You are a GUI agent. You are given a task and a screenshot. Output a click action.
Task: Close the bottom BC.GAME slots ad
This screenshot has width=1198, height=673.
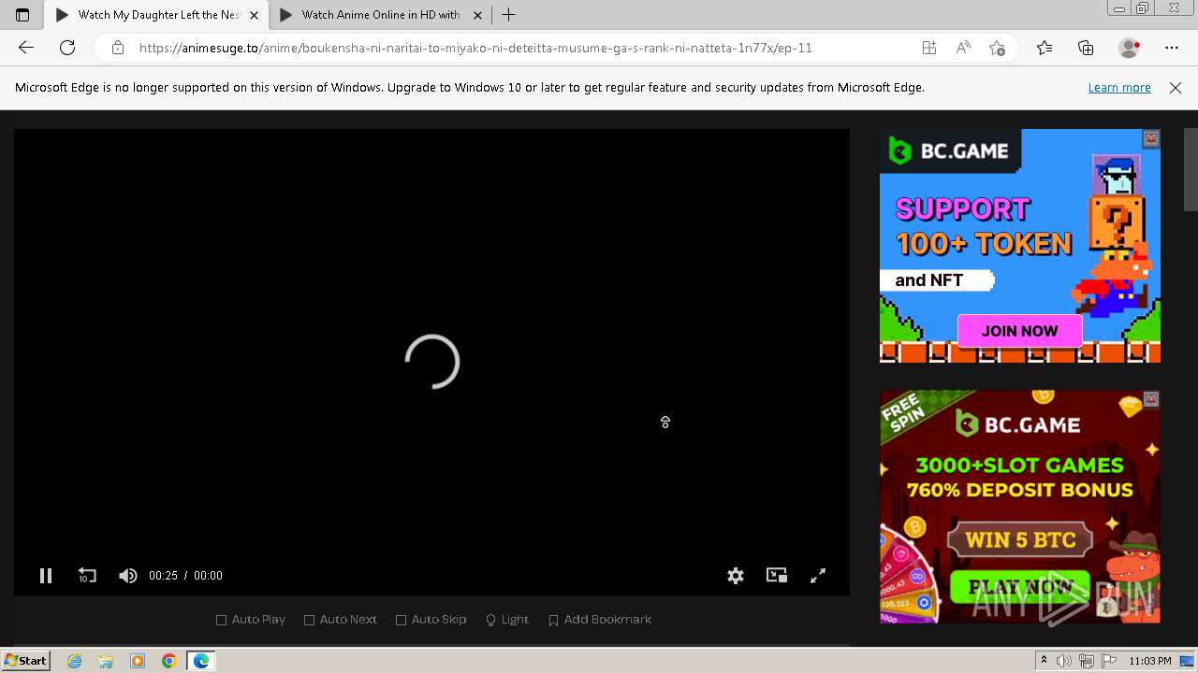click(x=1151, y=399)
